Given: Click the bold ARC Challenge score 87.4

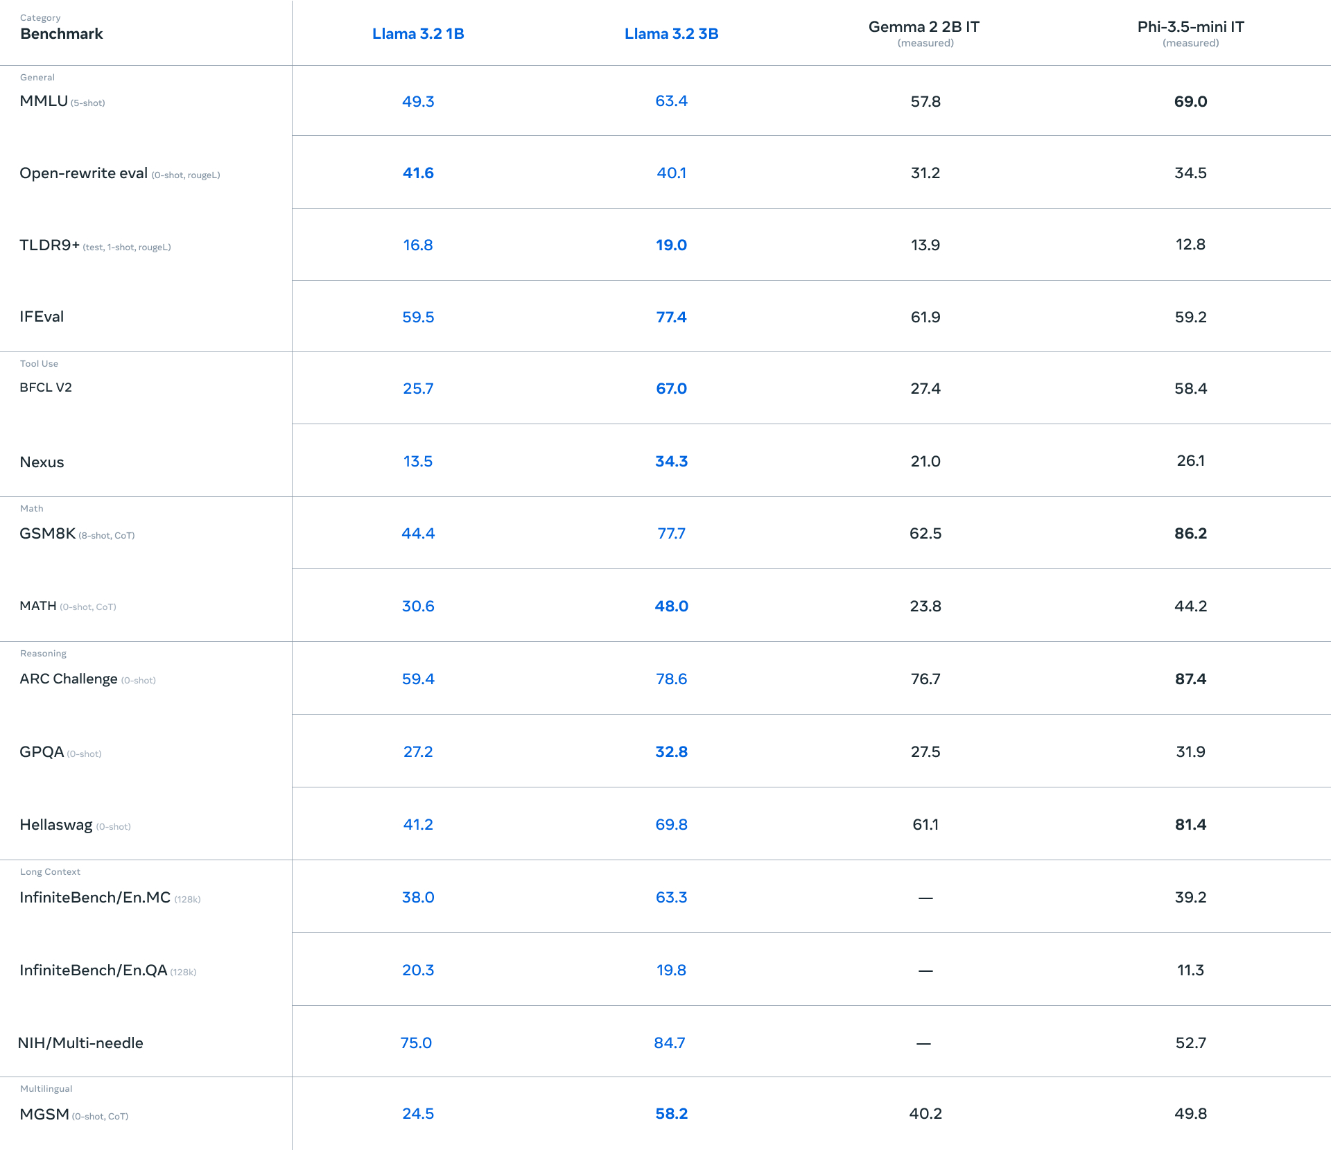Looking at the screenshot, I should 1190,679.
